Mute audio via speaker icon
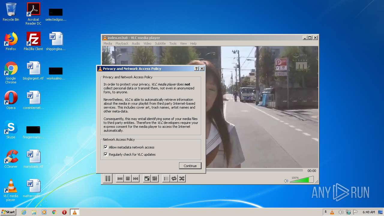The image size is (384, 216). tap(286, 181)
